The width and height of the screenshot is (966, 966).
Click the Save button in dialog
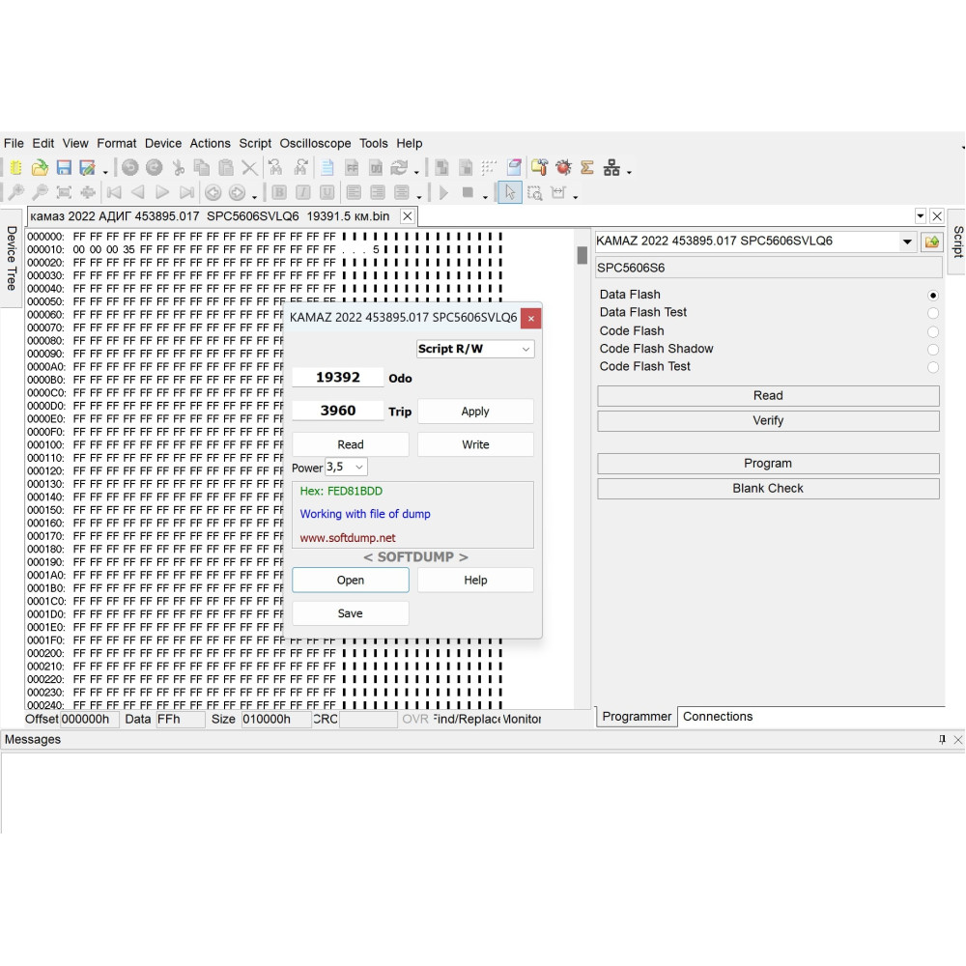tap(350, 613)
